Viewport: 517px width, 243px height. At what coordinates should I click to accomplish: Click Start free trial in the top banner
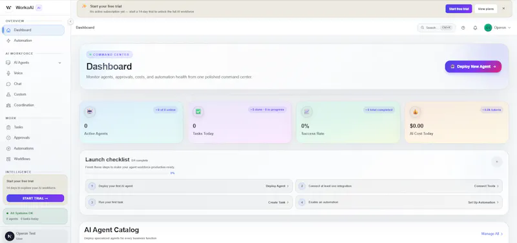[459, 9]
